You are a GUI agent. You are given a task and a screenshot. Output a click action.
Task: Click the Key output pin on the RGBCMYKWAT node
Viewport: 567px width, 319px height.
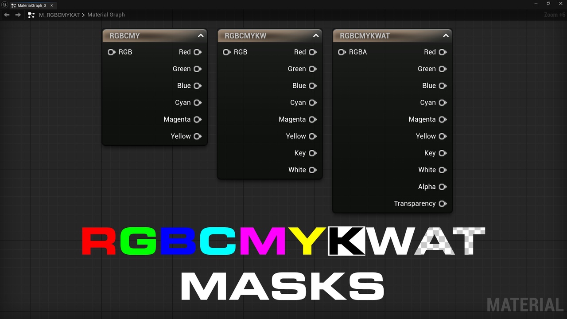443,153
